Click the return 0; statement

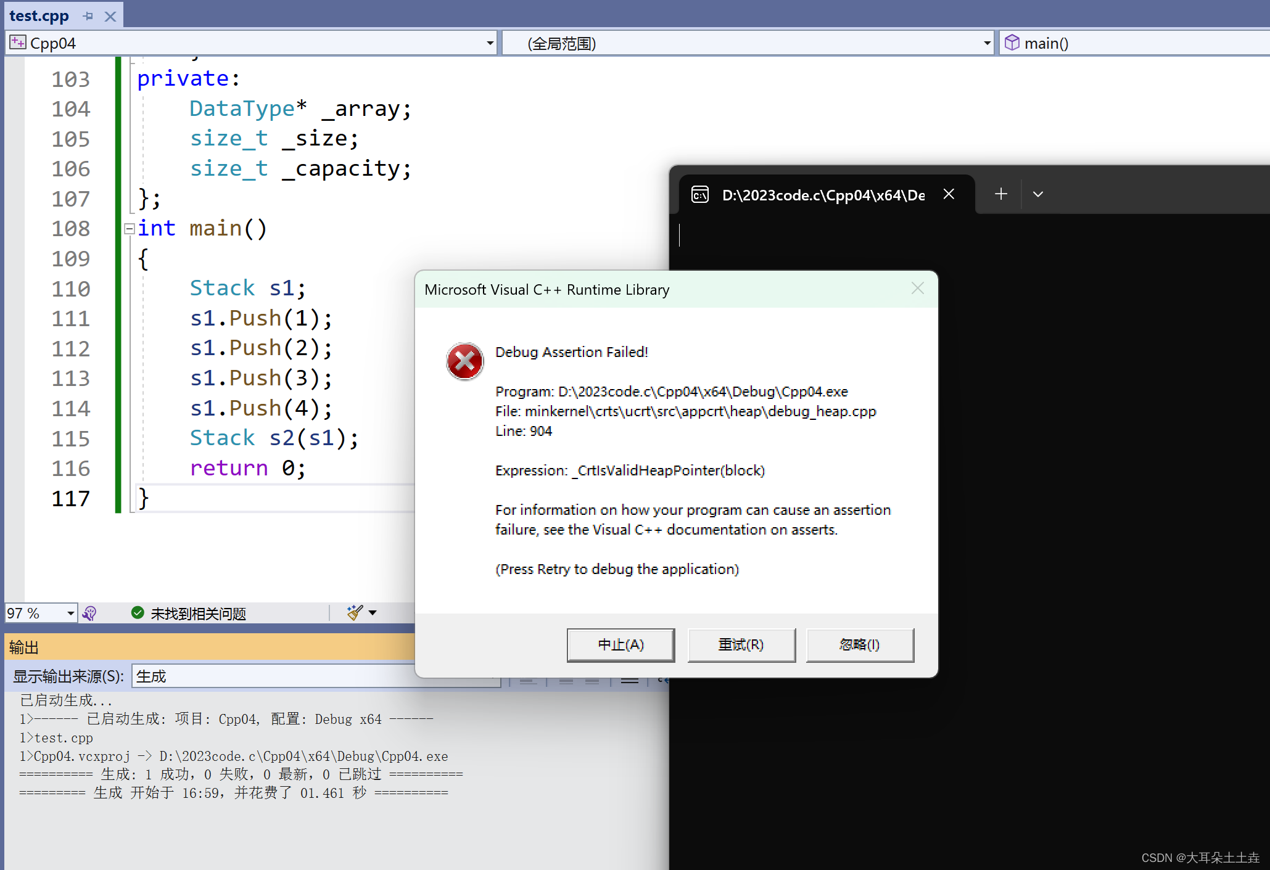247,469
